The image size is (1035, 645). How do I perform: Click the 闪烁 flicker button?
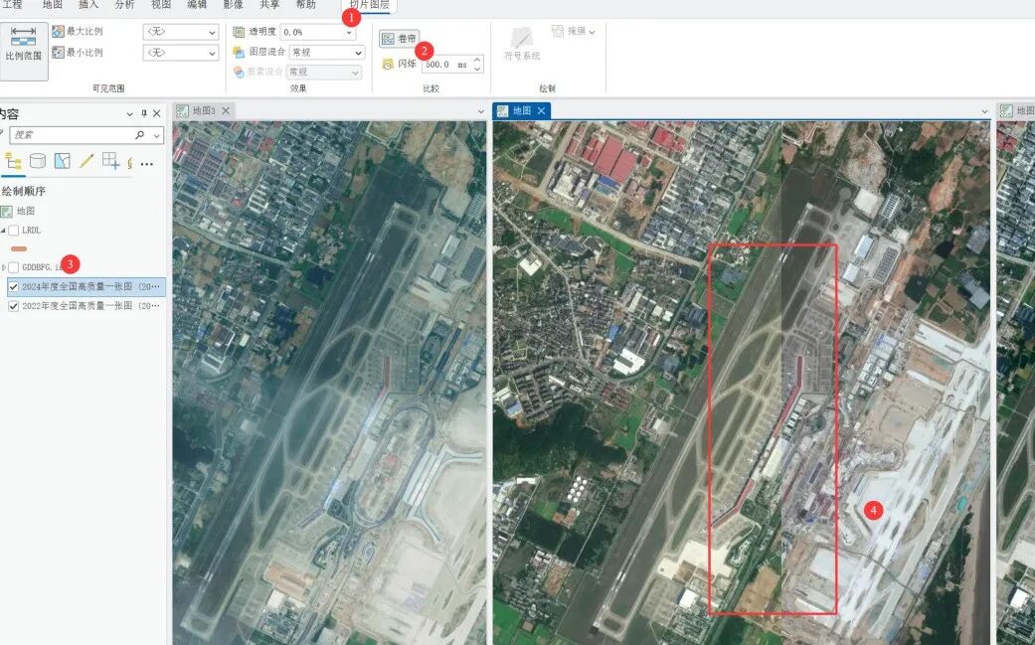[x=400, y=64]
